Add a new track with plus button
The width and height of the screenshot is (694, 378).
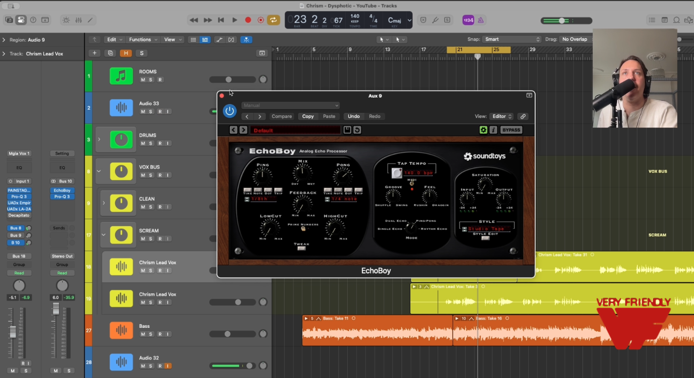pyautogui.click(x=94, y=53)
